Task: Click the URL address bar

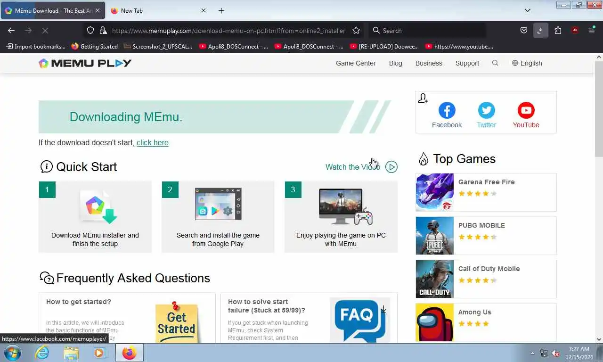Action: click(229, 30)
